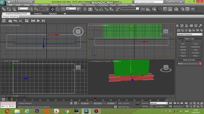Viewport: 204px width, 114px height.
Task: Collapse the Object Type rollout
Action: pyautogui.click(x=189, y=39)
